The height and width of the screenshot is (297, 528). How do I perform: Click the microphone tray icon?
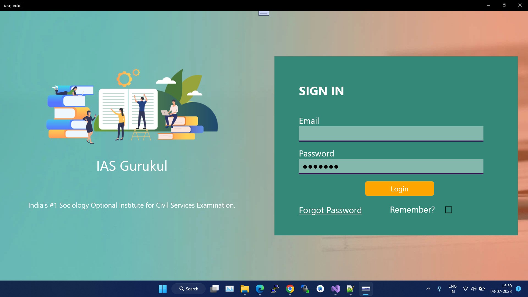pos(439,289)
